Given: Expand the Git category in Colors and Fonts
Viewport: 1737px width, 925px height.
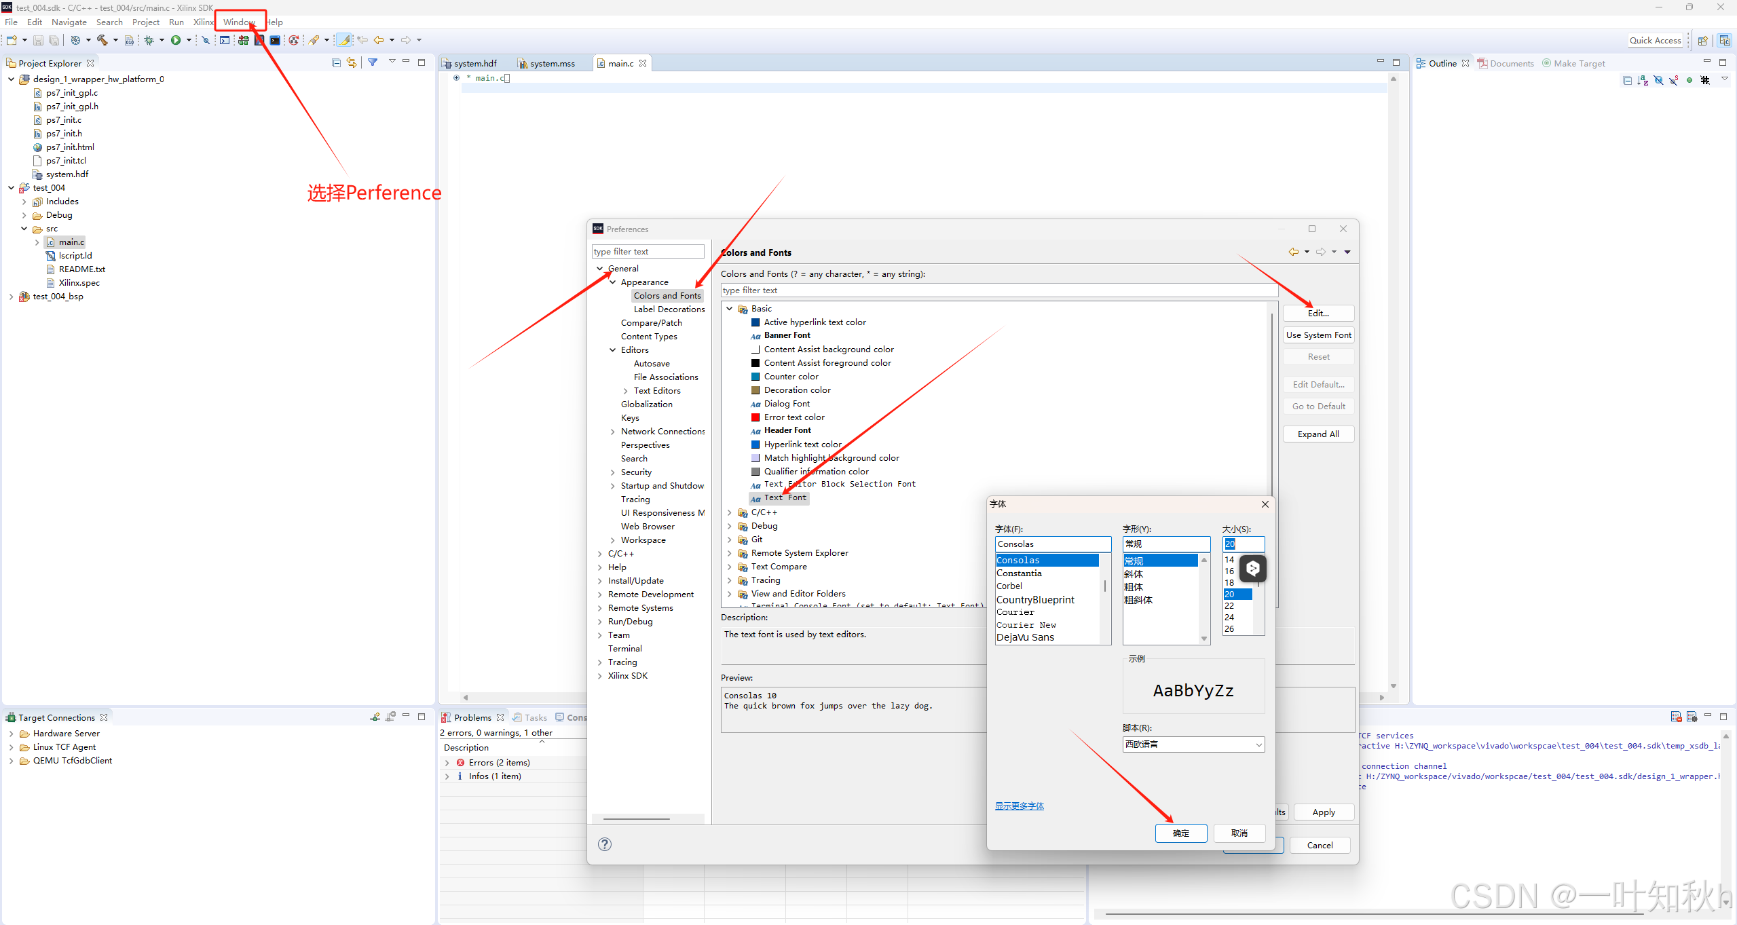Looking at the screenshot, I should point(730,540).
